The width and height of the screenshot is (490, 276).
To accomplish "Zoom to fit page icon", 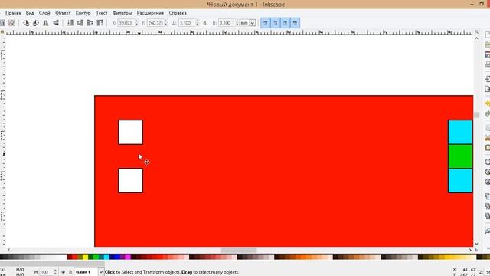I will [488, 182].
